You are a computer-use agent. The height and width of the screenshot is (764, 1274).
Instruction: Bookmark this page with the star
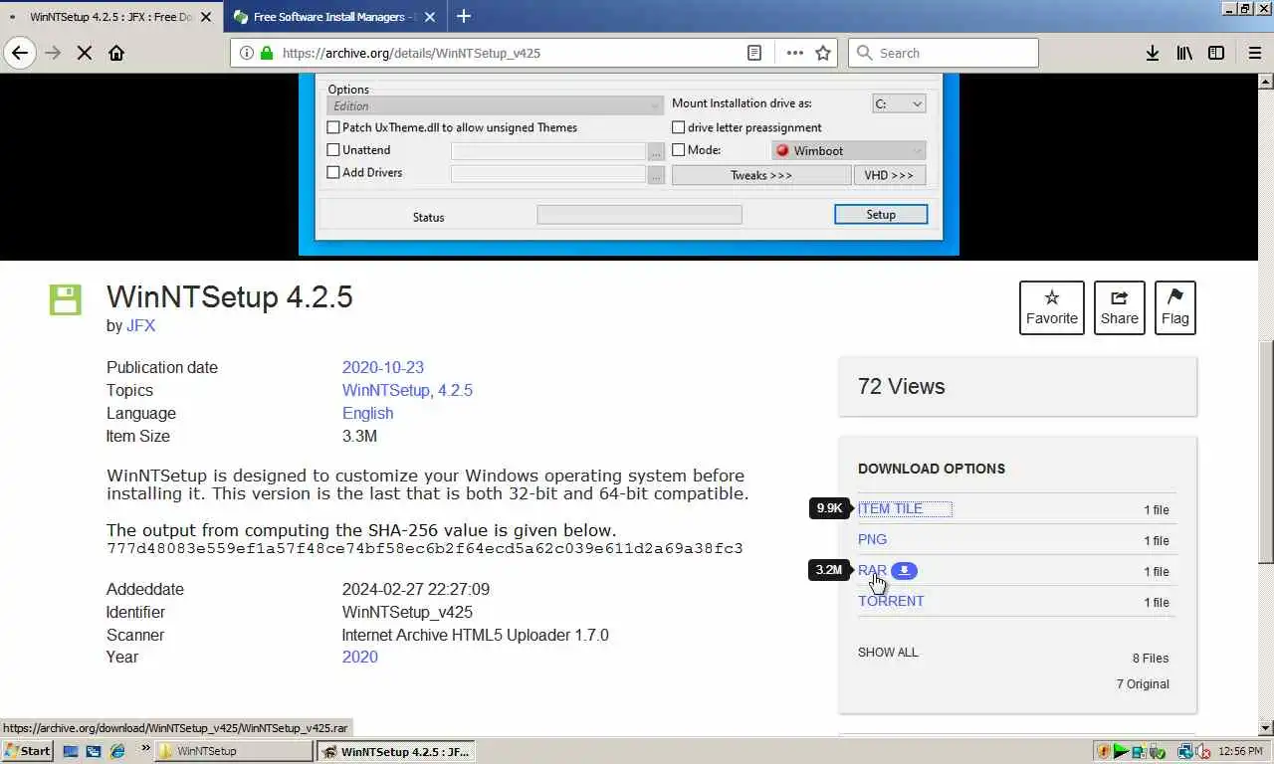[823, 53]
